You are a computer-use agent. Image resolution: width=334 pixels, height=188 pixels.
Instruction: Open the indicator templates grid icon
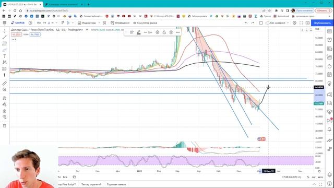click(x=104, y=23)
